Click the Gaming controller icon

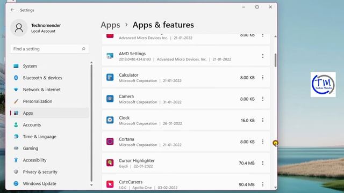16,148
